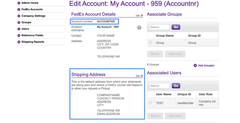This screenshot has height=123, width=240.
Task: Click the arrow icon beside FedEx Accounts
Action: tap(19, 10)
